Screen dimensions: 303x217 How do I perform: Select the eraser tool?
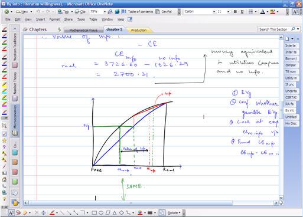25,213
